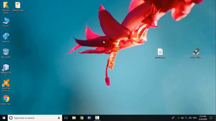Select the Avast Free Antivirus shortcut
This screenshot has height=121, width=216.
(x=6, y=85)
